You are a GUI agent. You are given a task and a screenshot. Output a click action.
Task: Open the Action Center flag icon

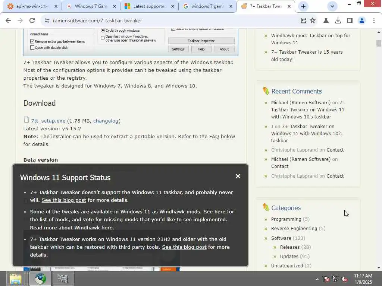(x=326, y=279)
